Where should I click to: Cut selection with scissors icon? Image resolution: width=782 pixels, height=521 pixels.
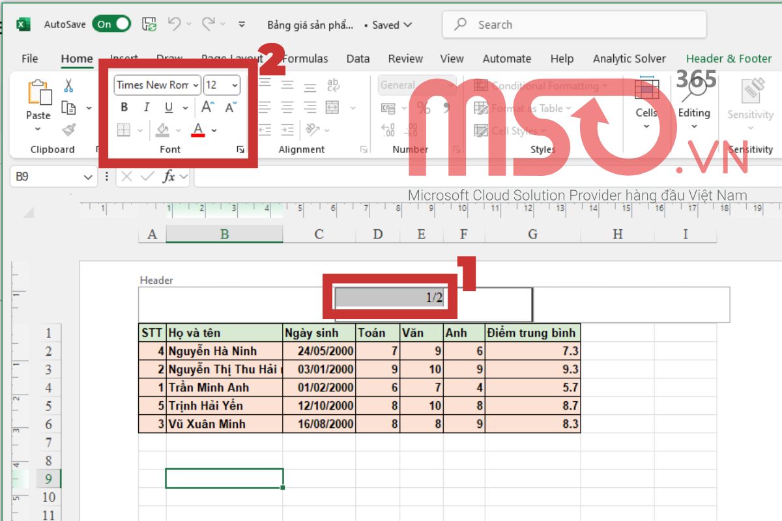(x=68, y=85)
